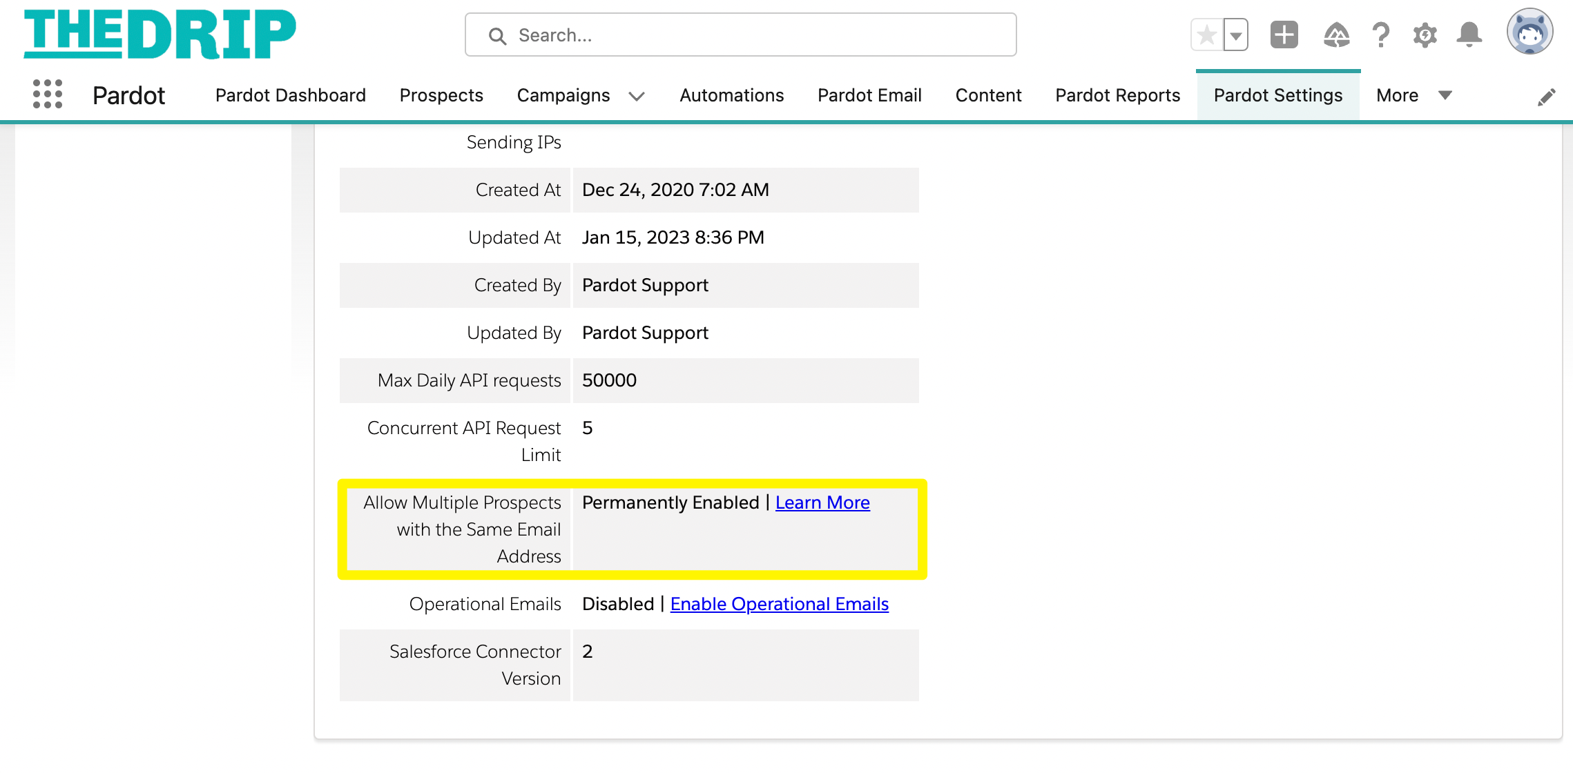Click the global actions plus icon
Screen dimensions: 1573x773
[x=1284, y=35]
